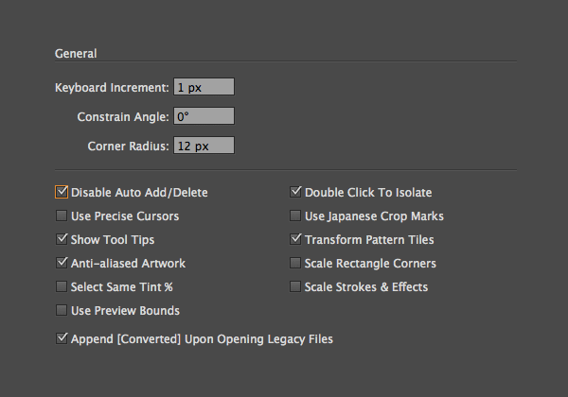Screen dimensions: 568x397
Task: Click the Keyboard Increment label text
Action: pos(112,87)
